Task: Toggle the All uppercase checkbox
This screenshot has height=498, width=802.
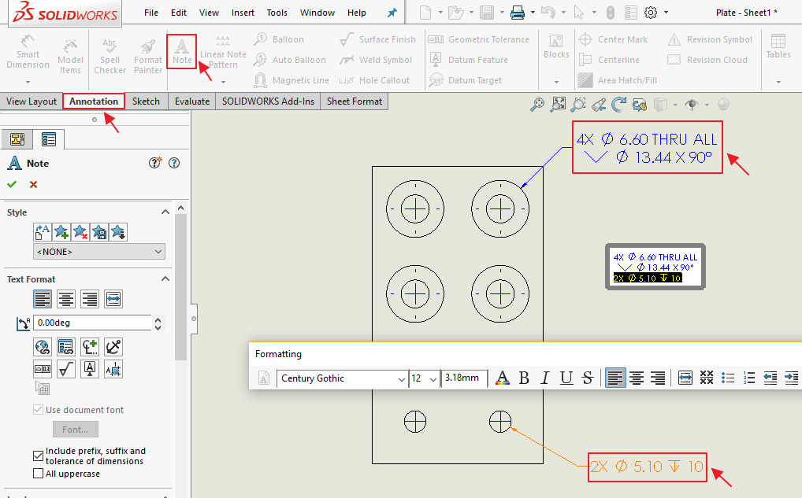Action: [38, 473]
